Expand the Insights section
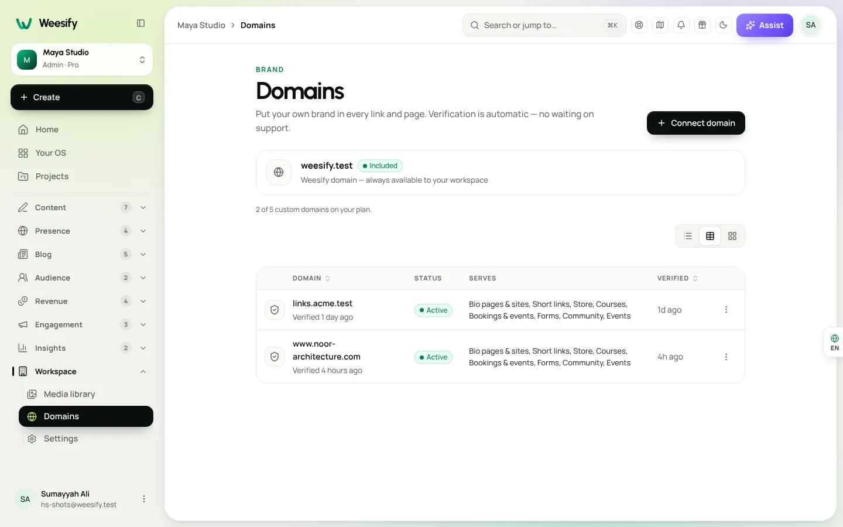843x527 pixels. [x=82, y=348]
